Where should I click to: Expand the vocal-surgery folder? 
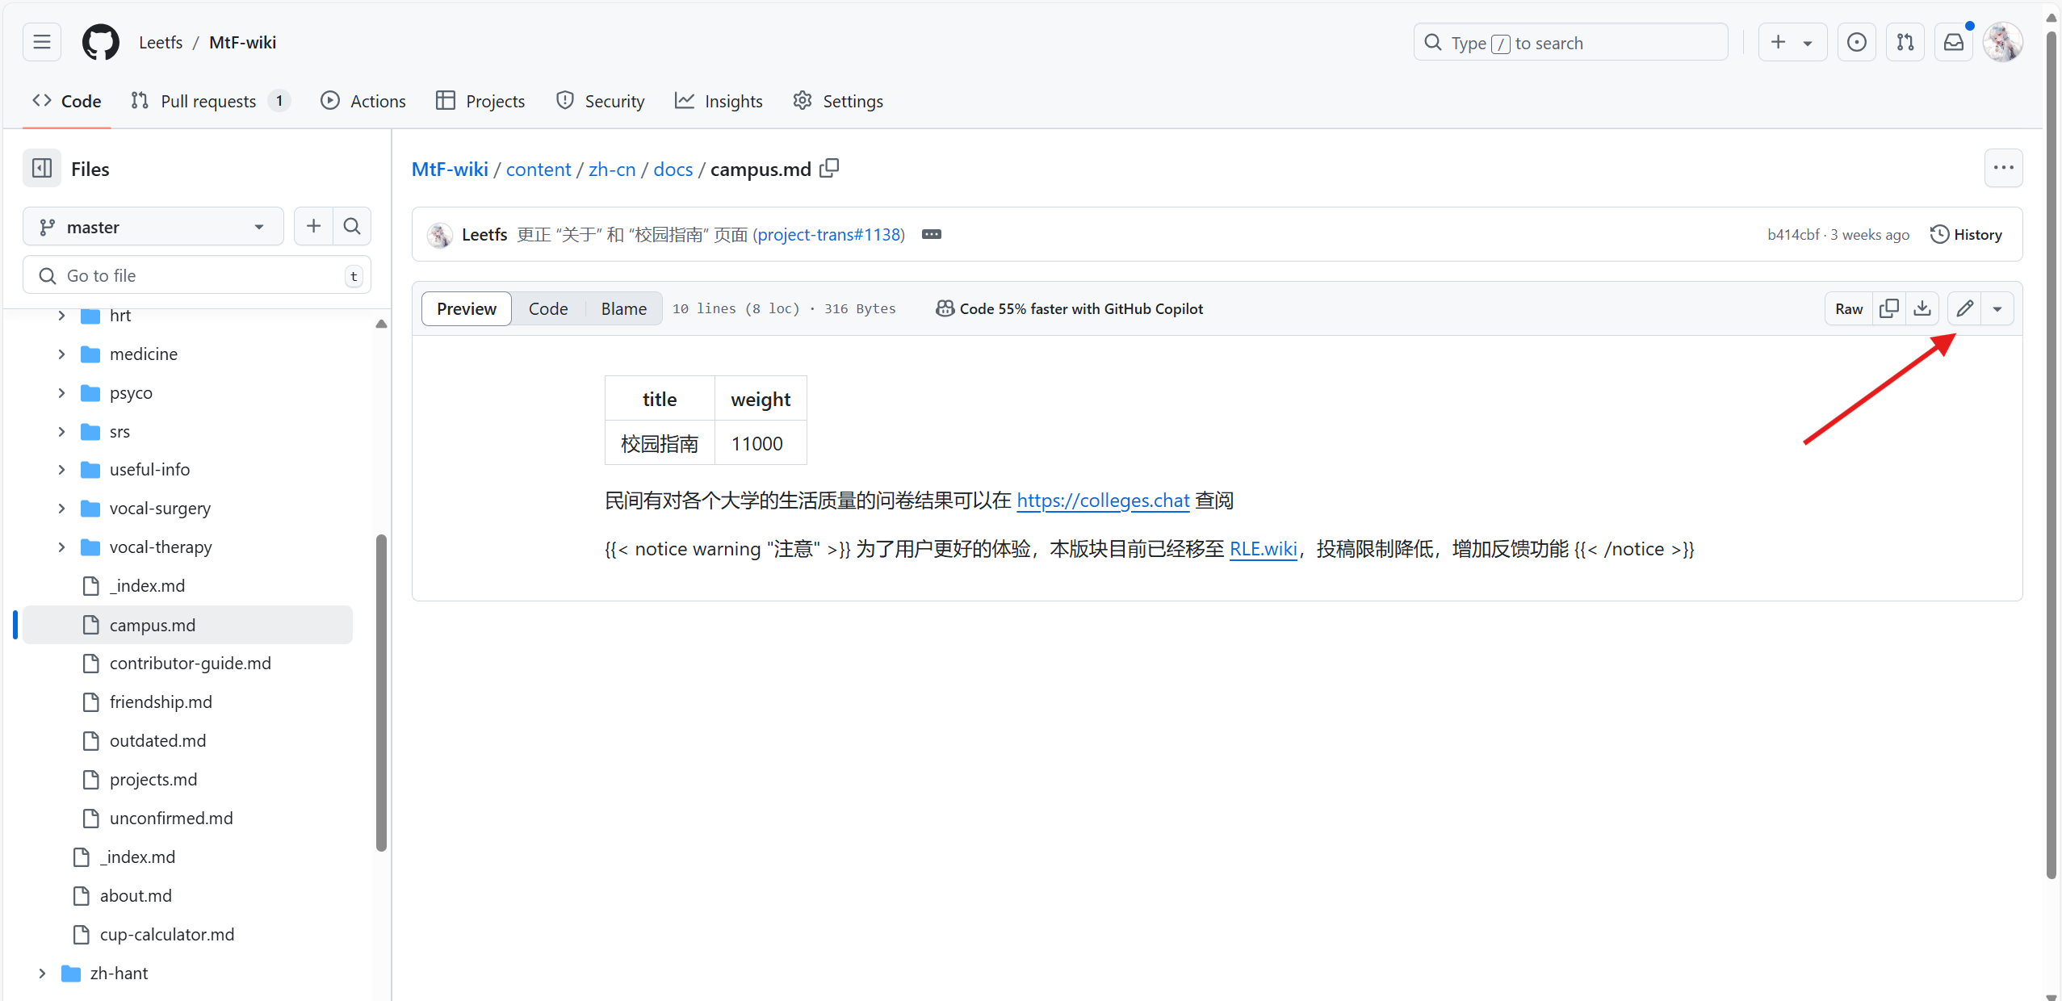[x=61, y=509]
